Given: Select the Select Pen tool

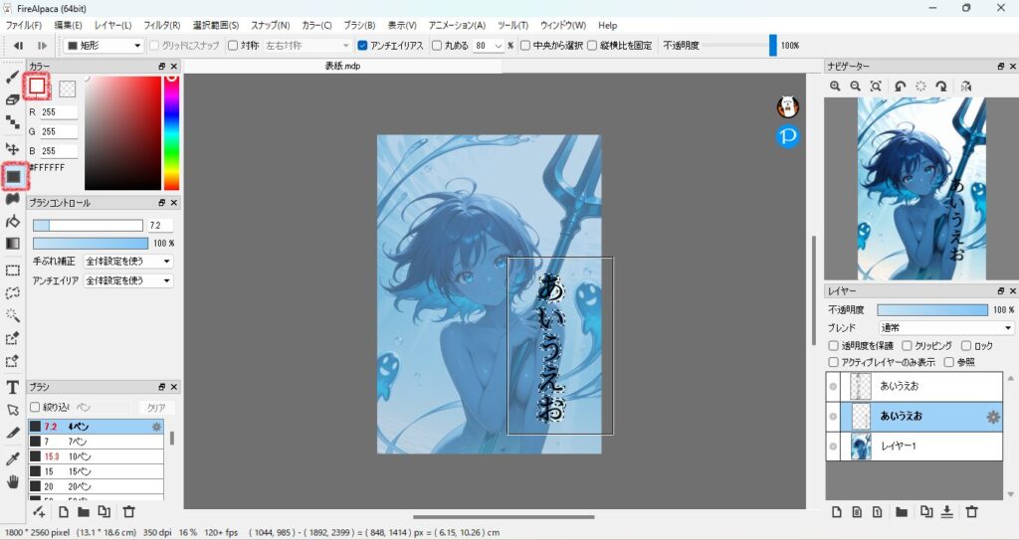Looking at the screenshot, I should (12, 338).
